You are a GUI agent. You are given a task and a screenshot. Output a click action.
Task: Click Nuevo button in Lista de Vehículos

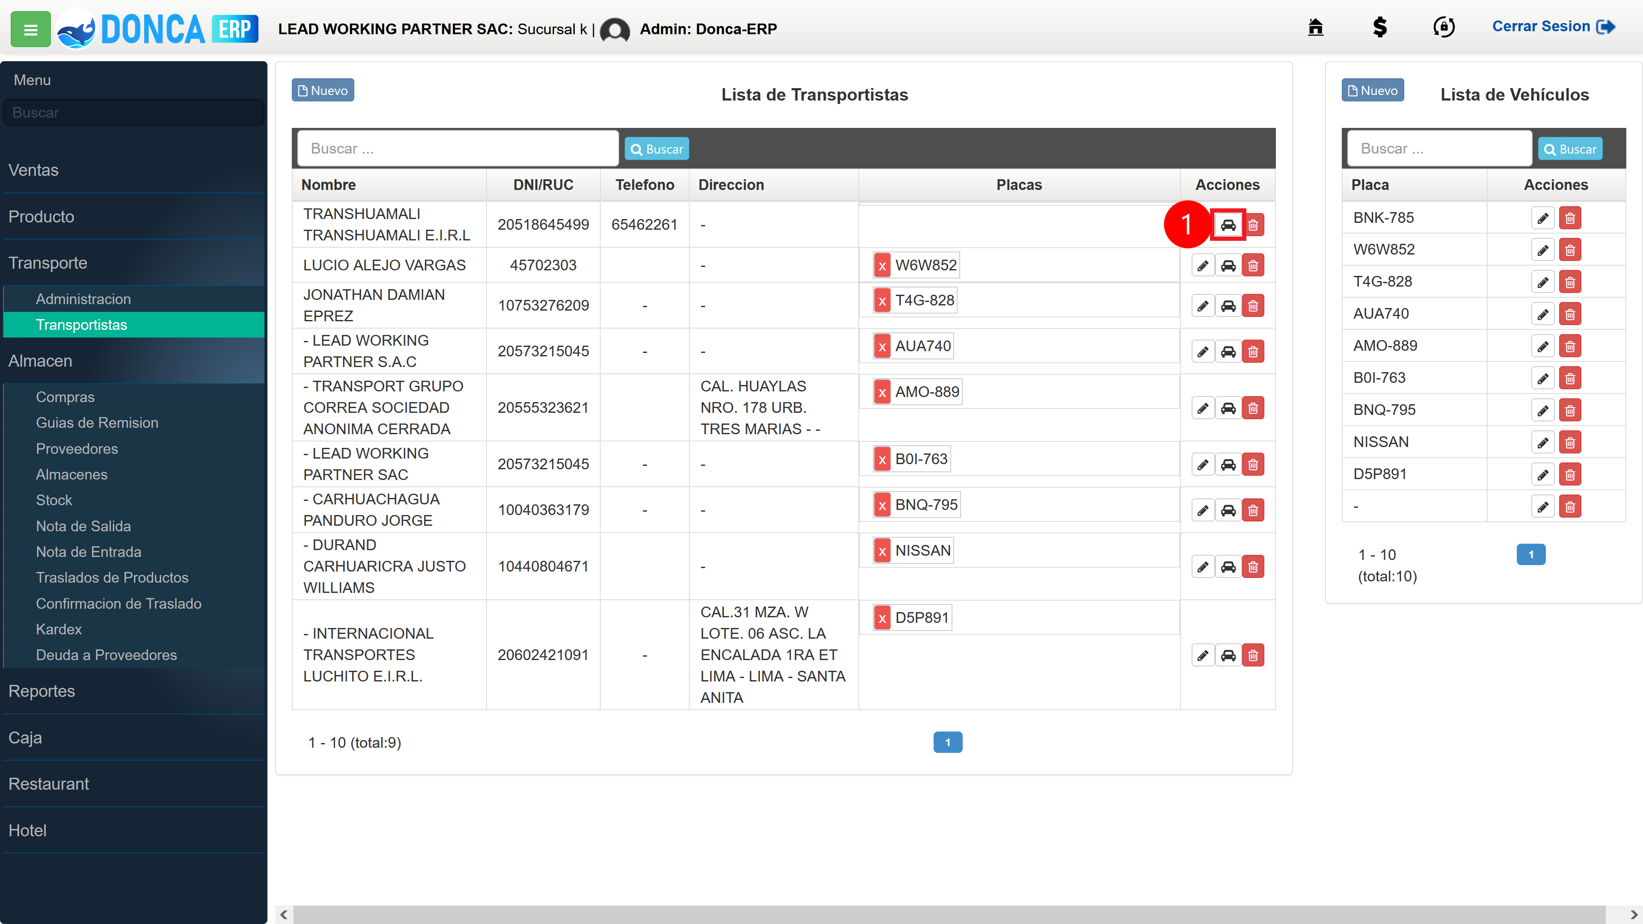click(x=1373, y=91)
